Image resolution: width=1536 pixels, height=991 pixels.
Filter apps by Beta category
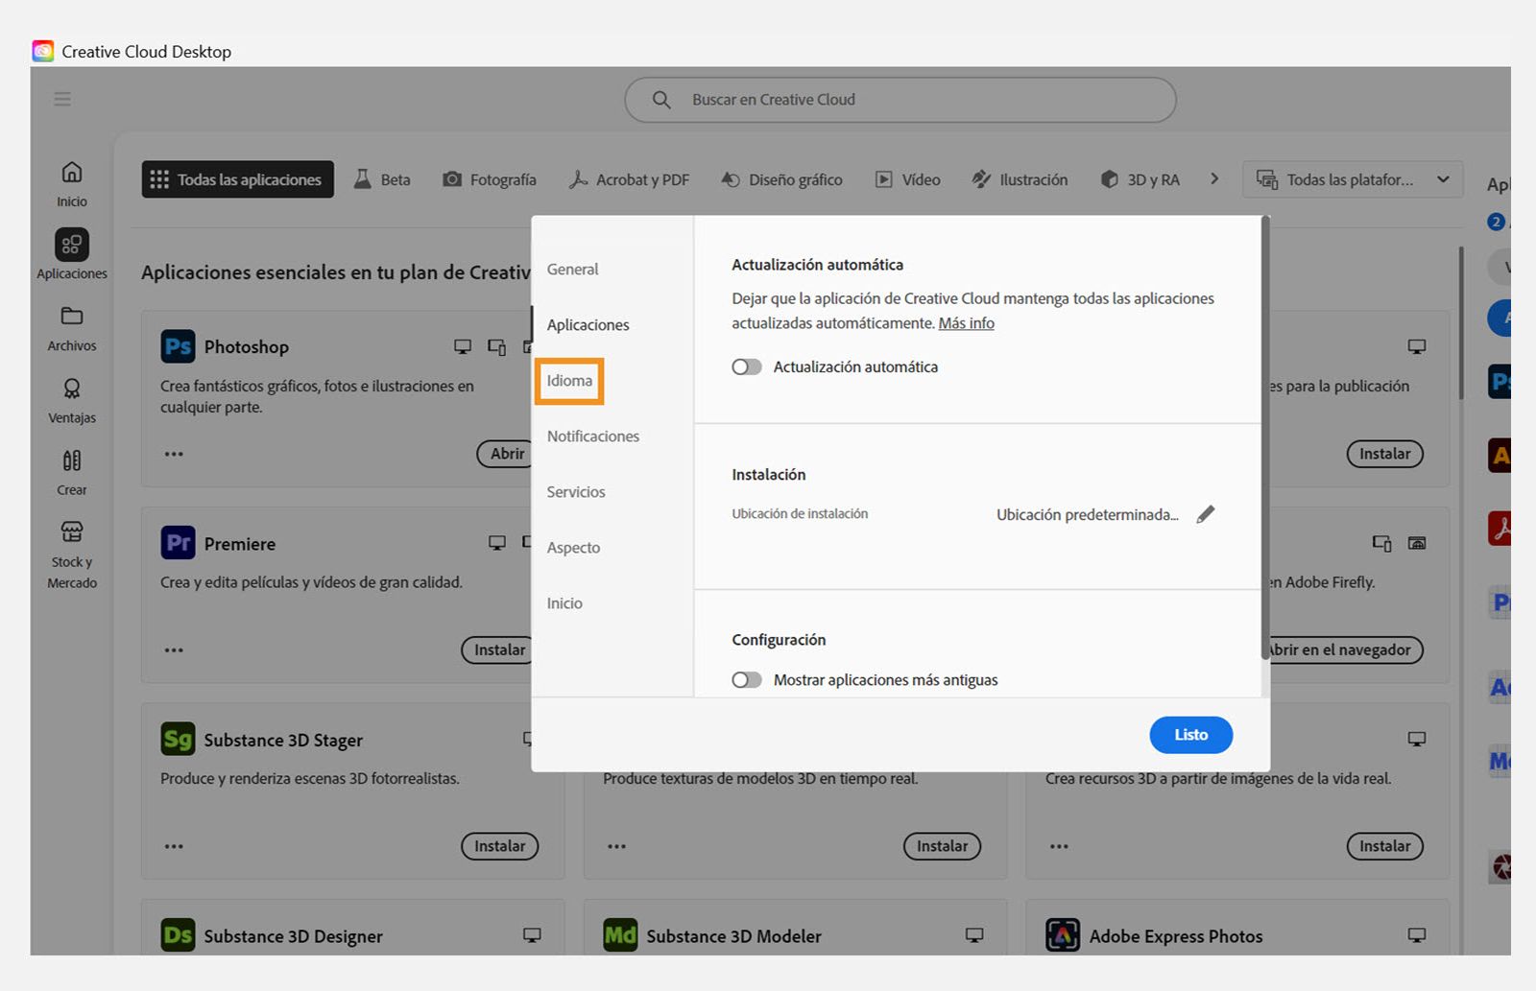382,179
